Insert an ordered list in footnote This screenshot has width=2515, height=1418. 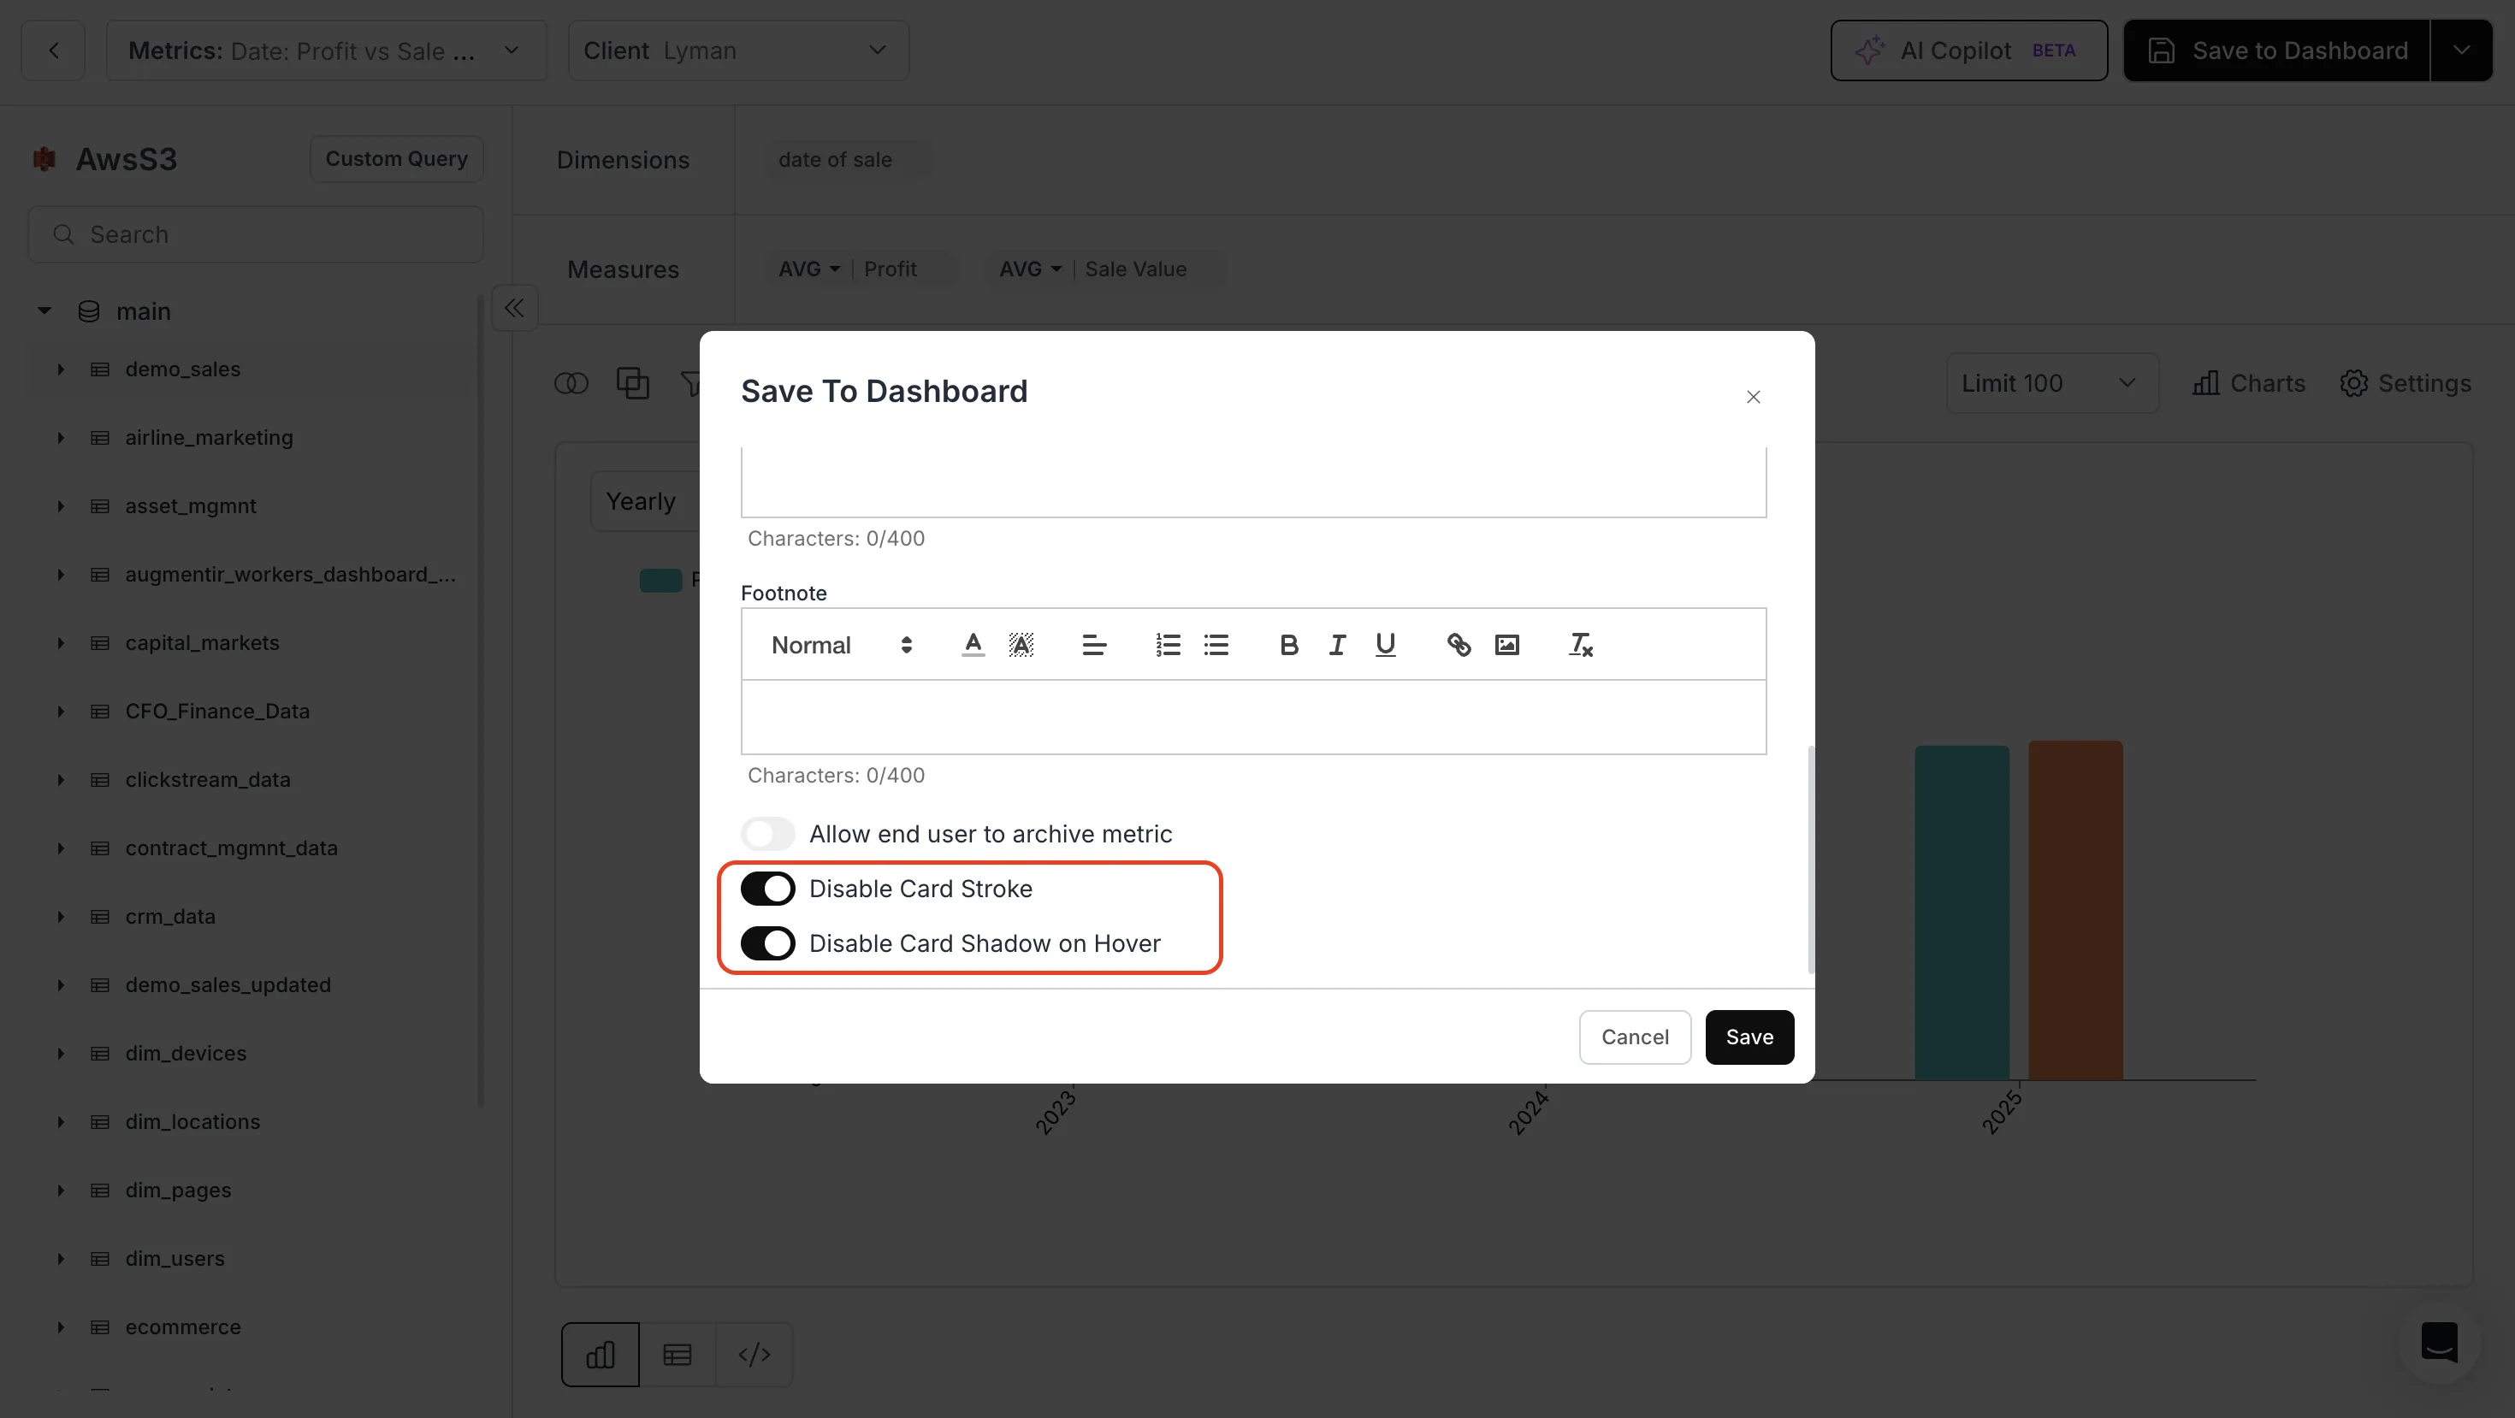coord(1168,645)
